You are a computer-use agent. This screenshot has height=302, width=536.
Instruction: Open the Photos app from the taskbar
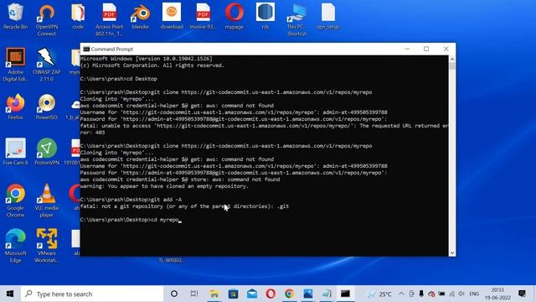(x=307, y=294)
